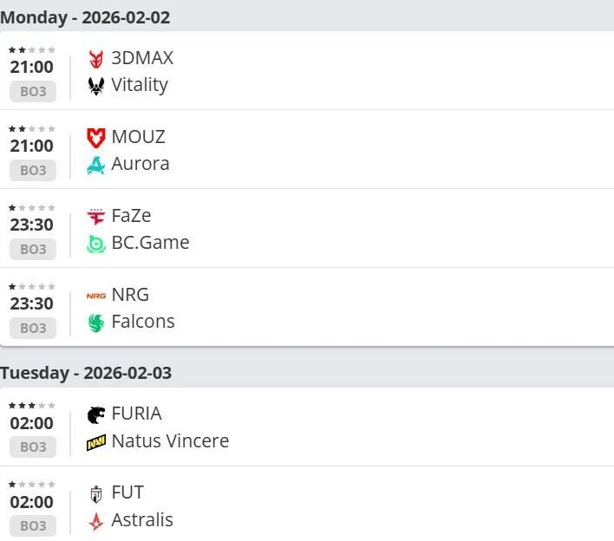Click the Astralis red star logo

tap(96, 521)
